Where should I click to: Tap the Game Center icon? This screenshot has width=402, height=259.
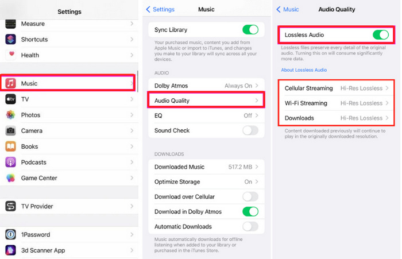[x=10, y=178]
